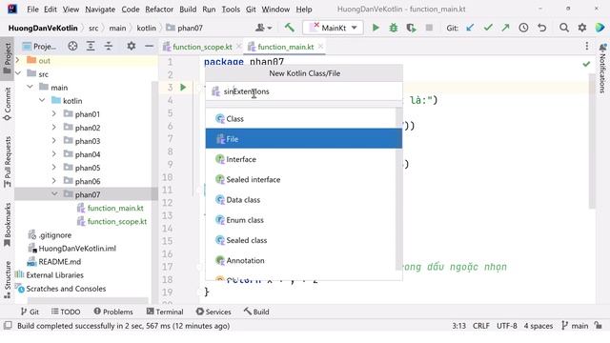This screenshot has width=610, height=343.
Task: Toggle the Structure side panel
Action: (x=7, y=279)
